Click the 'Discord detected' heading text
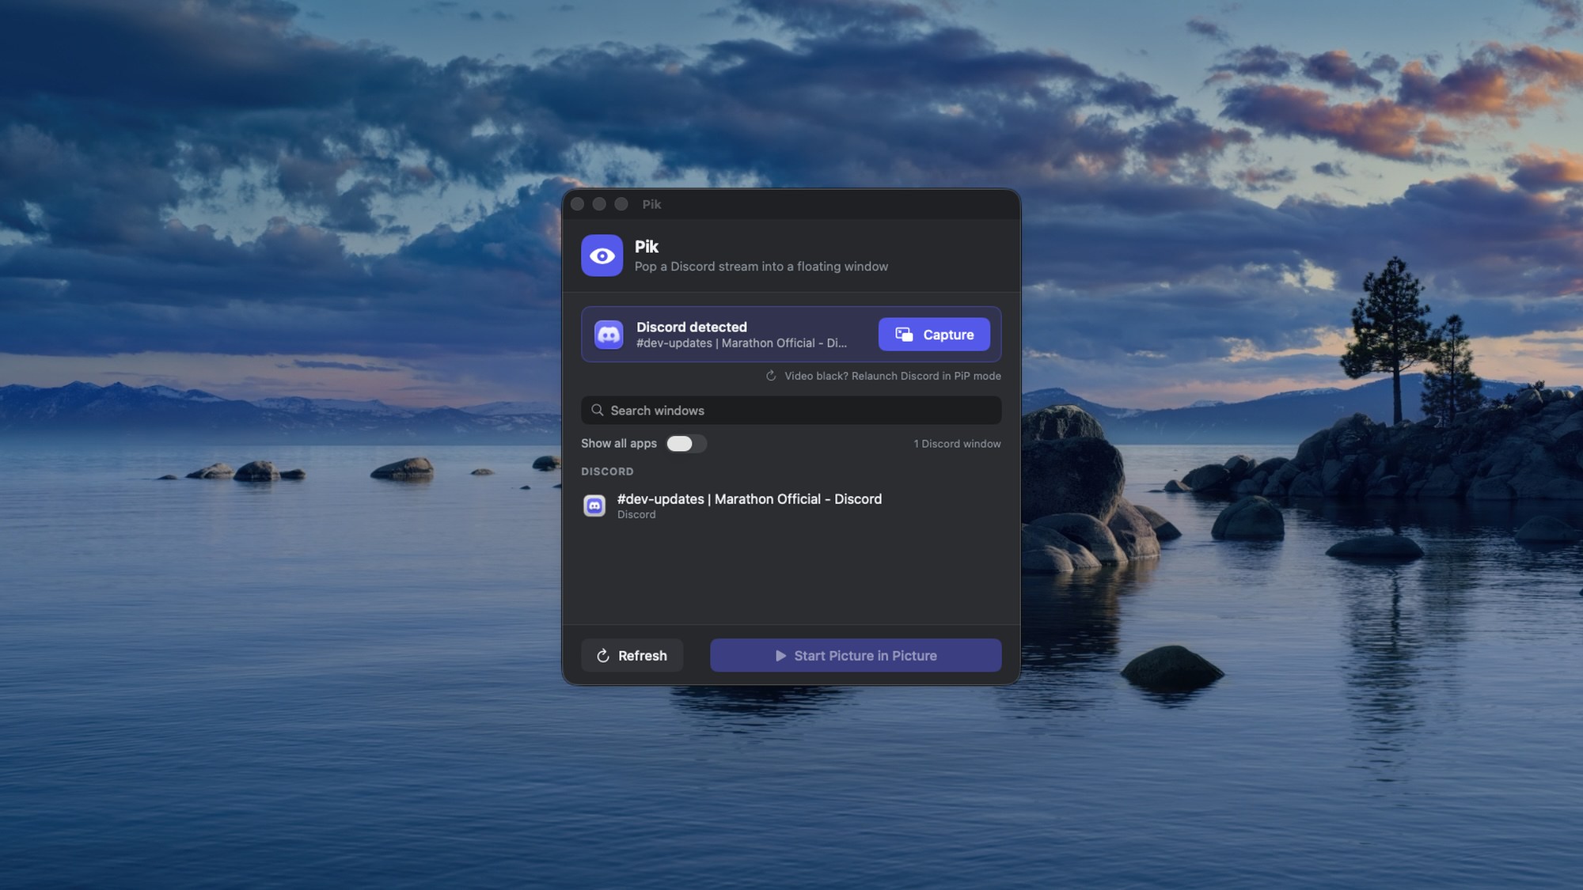This screenshot has height=890, width=1583. point(692,327)
